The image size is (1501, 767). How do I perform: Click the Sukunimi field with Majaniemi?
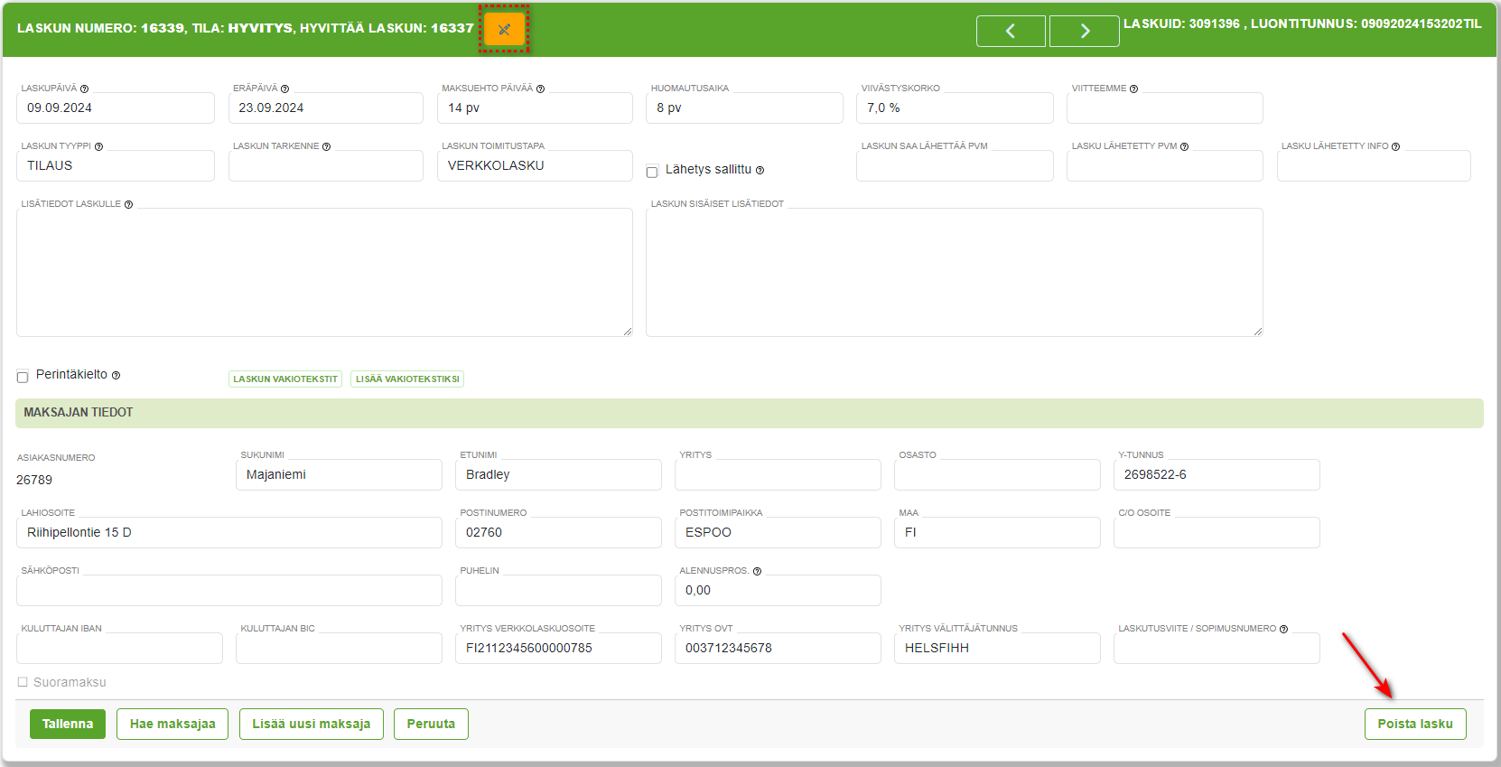tap(339, 474)
